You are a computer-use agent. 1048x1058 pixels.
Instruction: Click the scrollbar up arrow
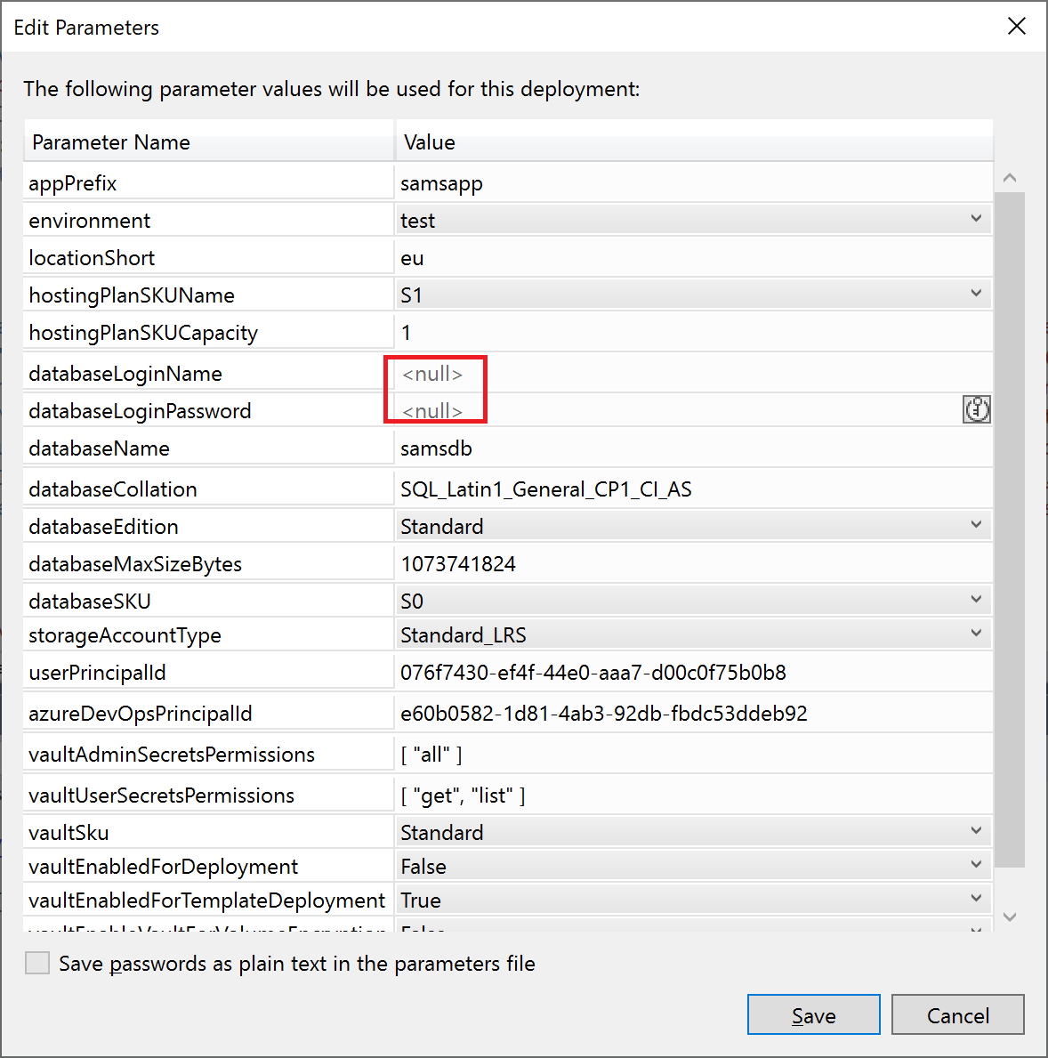point(1010,178)
